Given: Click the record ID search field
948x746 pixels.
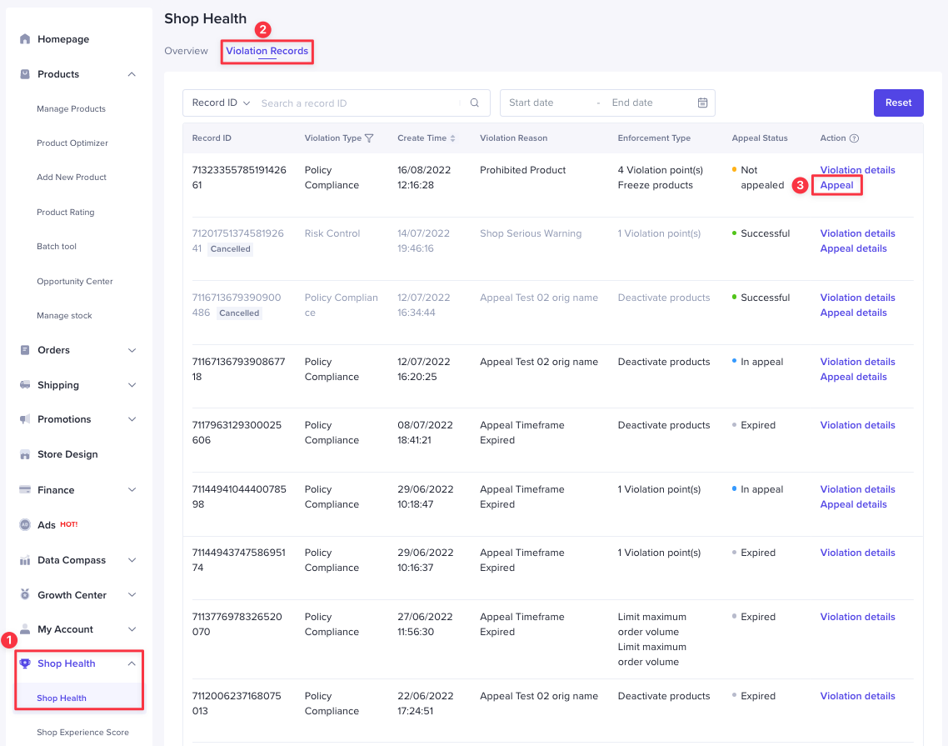Looking at the screenshot, I should coord(358,103).
